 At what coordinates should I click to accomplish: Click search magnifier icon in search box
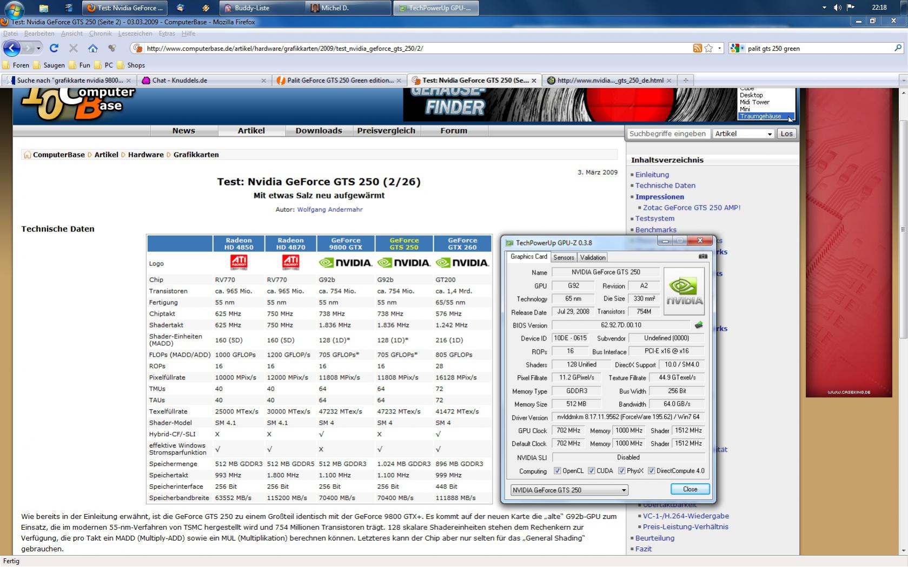(x=898, y=48)
